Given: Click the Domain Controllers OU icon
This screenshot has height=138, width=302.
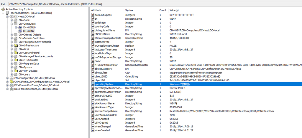Looking at the screenshot, I should (x=16, y=38).
